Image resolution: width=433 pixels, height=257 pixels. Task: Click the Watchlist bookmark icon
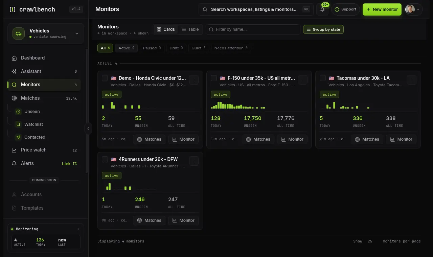point(18,124)
